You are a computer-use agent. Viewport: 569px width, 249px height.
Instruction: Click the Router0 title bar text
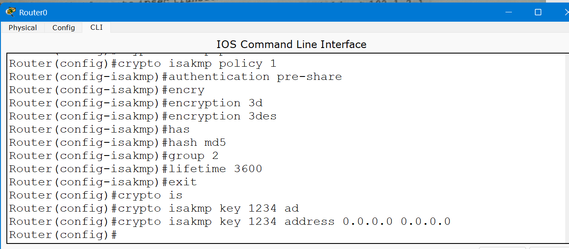tap(33, 12)
